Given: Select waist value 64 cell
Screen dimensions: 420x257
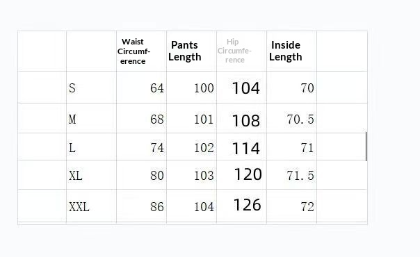Looking at the screenshot, I should tap(141, 88).
